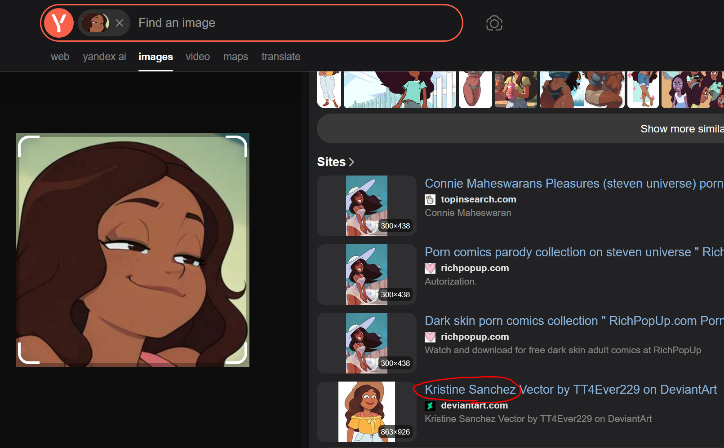The image size is (724, 448).
Task: Open thumbnail beside the topinsearch.com result
Action: point(367,206)
